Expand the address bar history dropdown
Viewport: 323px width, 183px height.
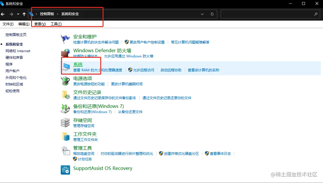pos(202,14)
